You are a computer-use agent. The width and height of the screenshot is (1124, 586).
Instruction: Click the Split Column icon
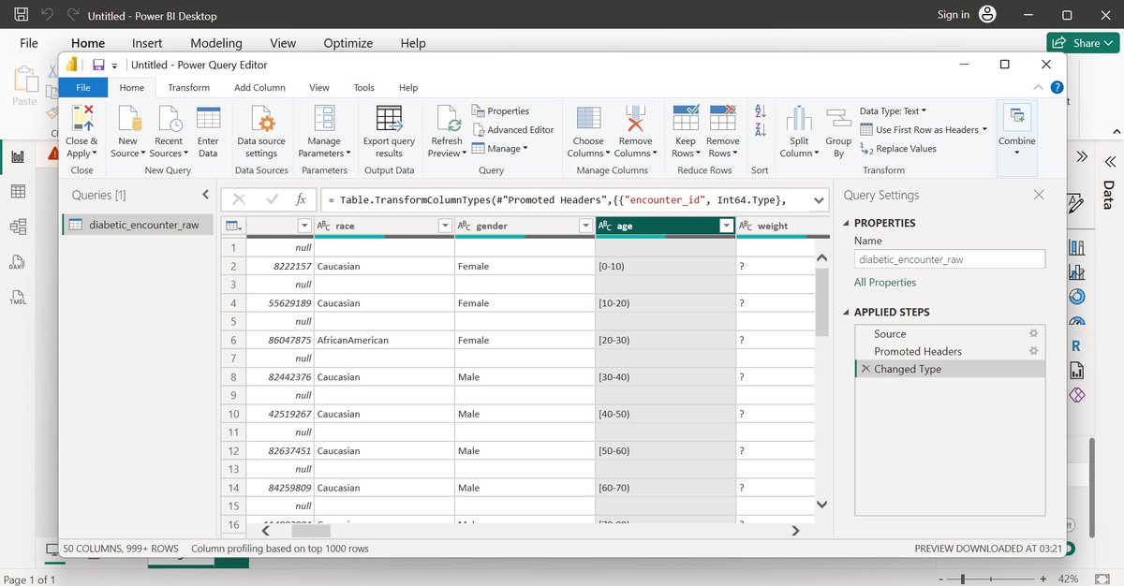tap(798, 118)
